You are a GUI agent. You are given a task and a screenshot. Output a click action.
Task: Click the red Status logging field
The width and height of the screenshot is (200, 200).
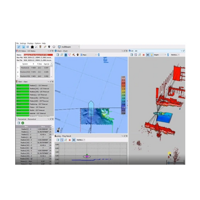click(38, 55)
